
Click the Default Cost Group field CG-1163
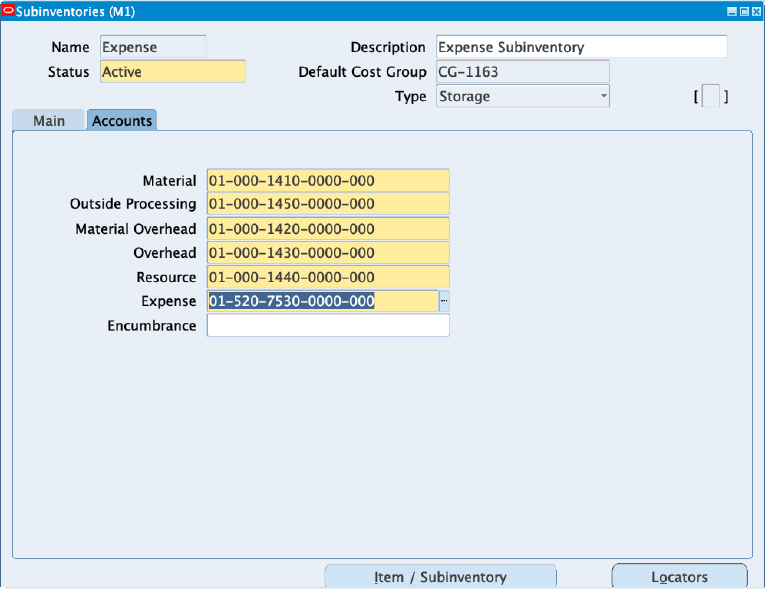(522, 71)
